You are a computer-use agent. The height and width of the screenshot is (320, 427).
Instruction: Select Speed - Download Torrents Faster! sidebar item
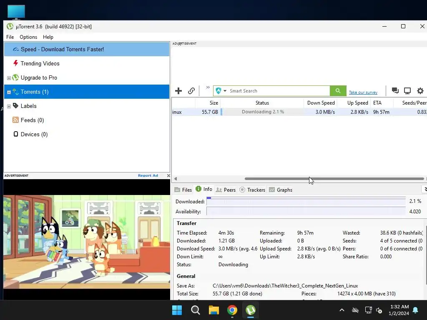point(87,49)
